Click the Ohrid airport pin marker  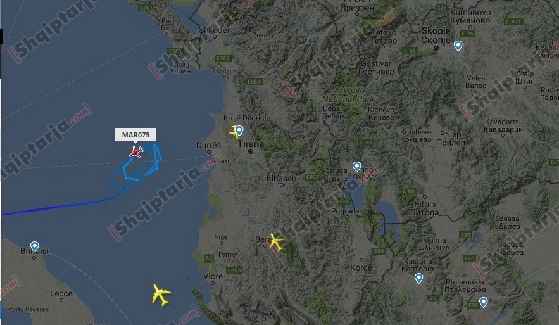click(356, 167)
